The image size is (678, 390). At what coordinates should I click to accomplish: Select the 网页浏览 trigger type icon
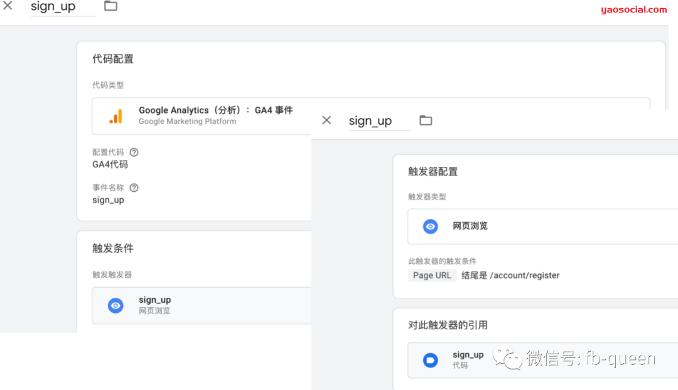430,226
